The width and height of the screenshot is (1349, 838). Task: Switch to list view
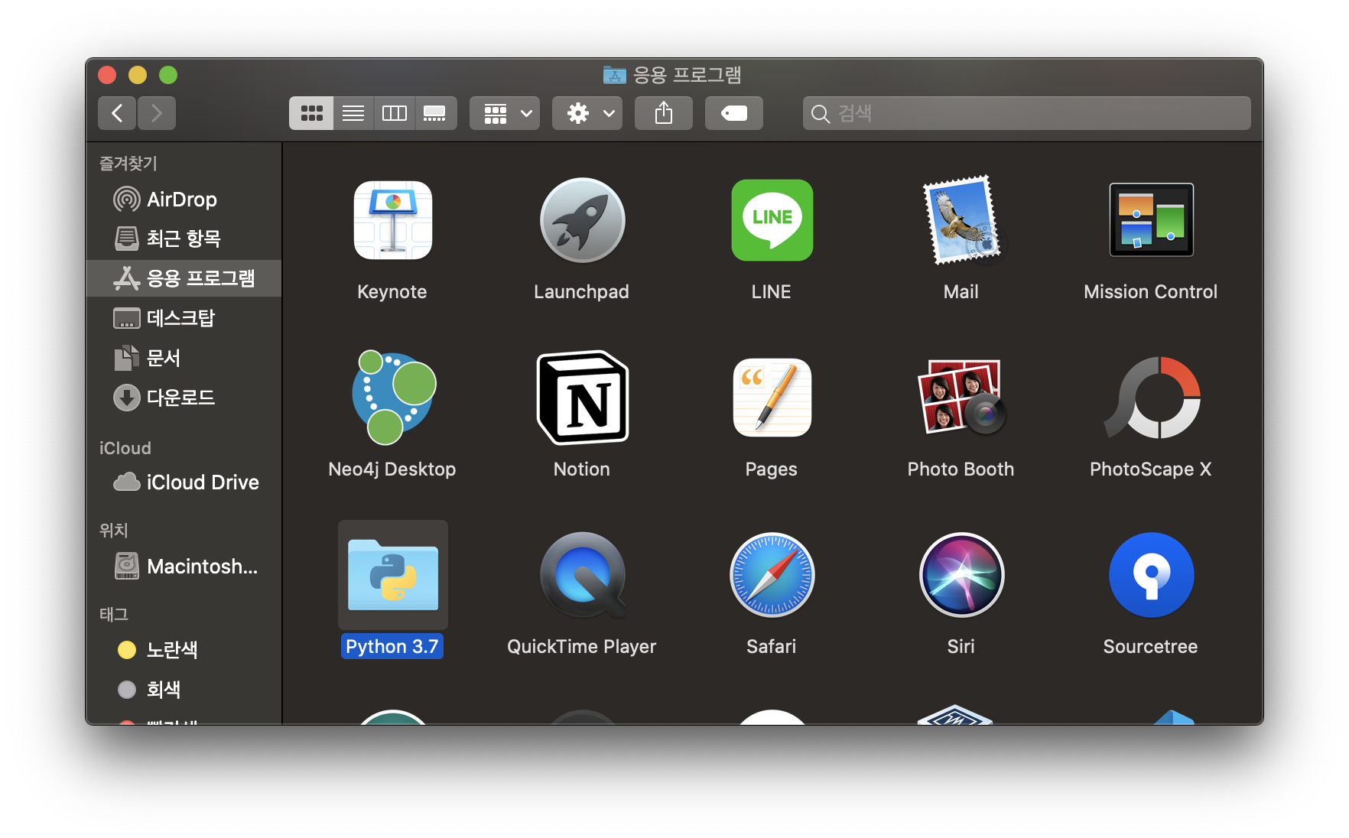coord(353,113)
